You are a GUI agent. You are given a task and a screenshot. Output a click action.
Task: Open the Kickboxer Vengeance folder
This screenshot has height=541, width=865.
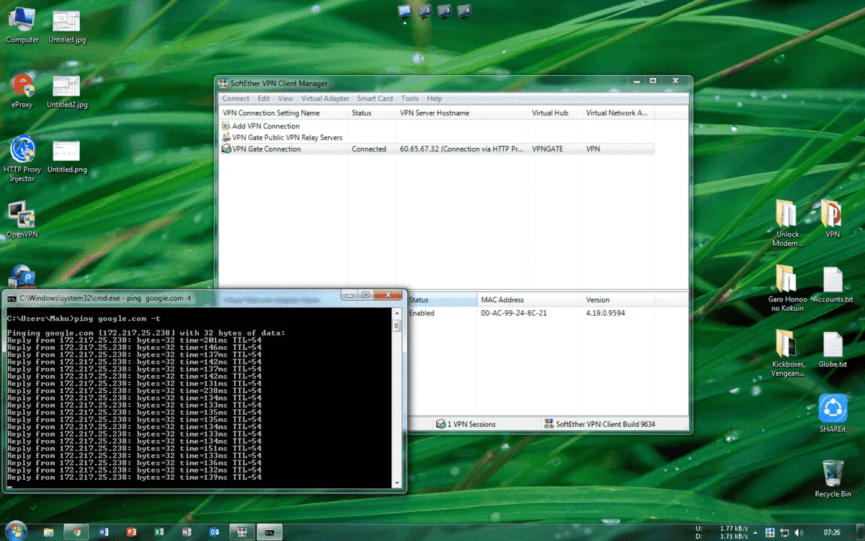click(787, 353)
